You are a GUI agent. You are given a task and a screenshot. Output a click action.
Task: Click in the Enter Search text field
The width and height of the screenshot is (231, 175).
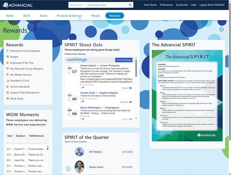[x=107, y=5]
